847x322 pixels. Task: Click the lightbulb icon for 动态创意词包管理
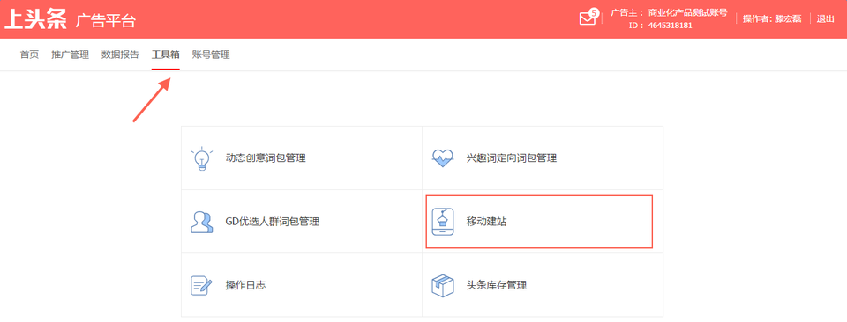tap(202, 158)
